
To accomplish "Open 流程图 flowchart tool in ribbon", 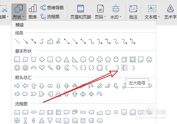I will [x=50, y=17].
